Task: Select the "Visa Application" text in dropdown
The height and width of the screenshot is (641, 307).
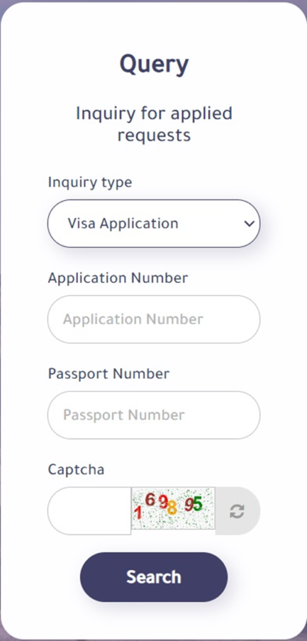Action: [x=123, y=223]
